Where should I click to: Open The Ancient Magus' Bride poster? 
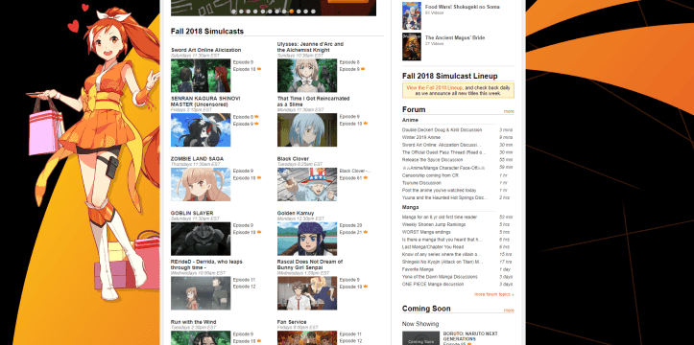(412, 46)
